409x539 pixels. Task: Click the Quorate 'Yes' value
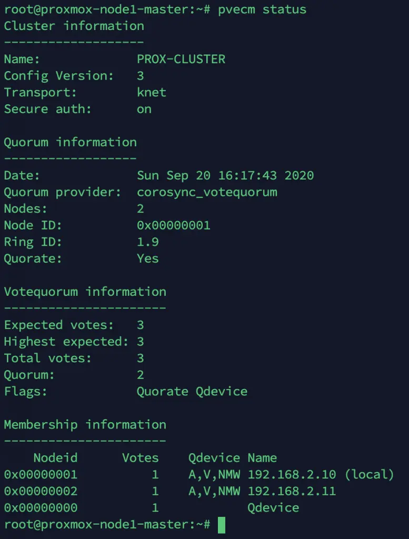[x=148, y=258]
